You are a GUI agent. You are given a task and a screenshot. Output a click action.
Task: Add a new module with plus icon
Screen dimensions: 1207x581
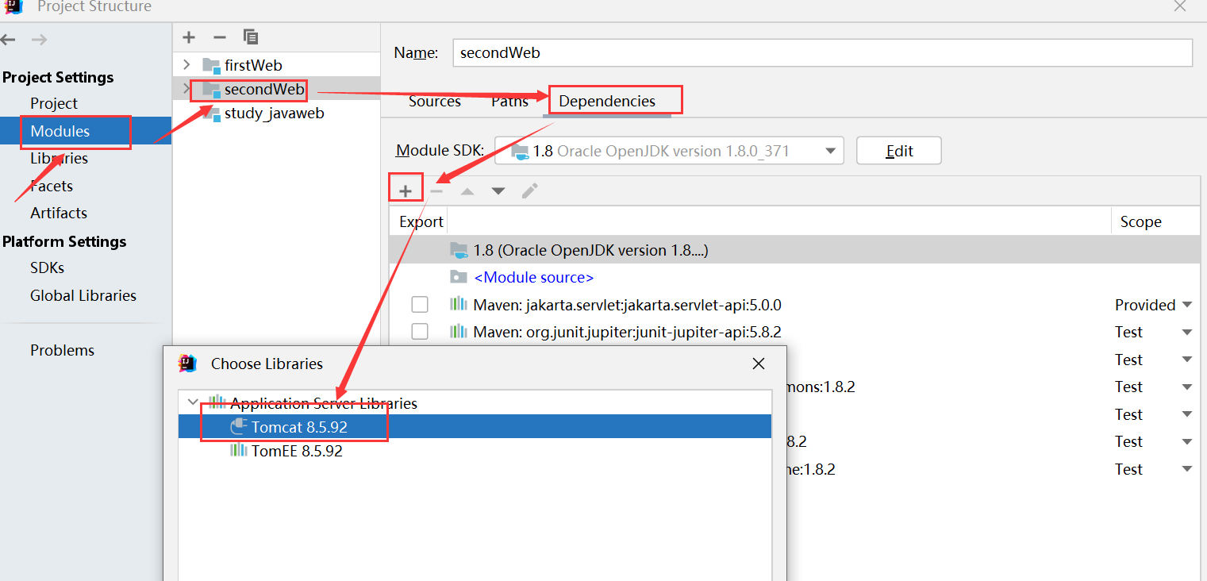click(x=189, y=37)
